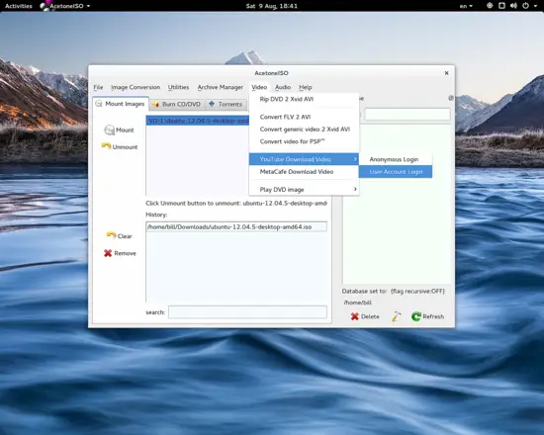Click the database filter input field
Viewport: 544px width, 435px height.
[x=408, y=114]
